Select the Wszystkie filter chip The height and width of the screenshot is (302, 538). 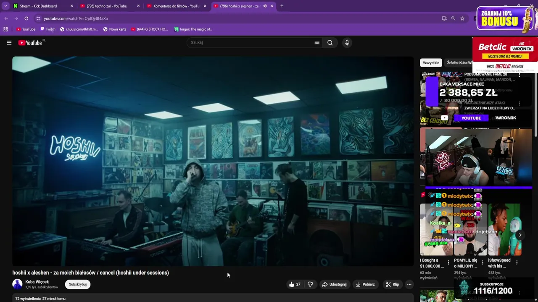coord(431,62)
